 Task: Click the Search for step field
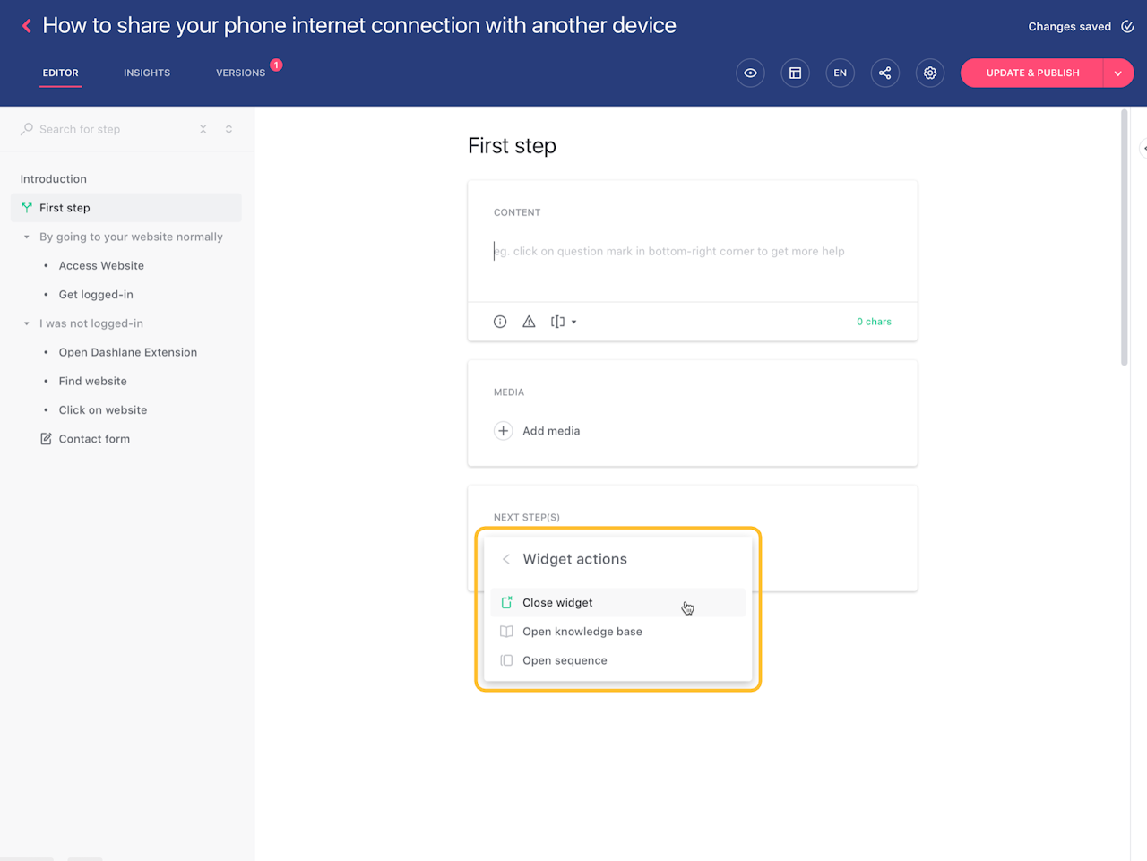108,129
